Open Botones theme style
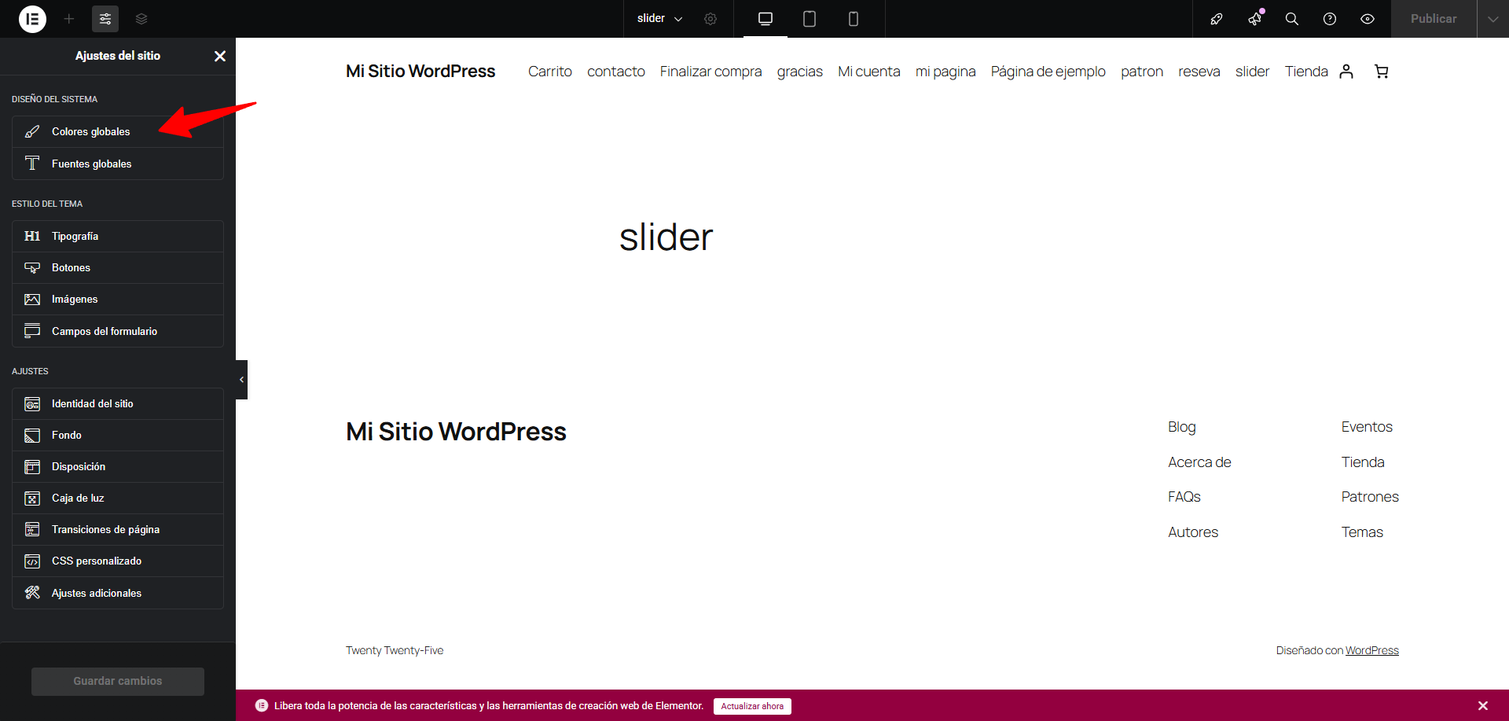 118,267
